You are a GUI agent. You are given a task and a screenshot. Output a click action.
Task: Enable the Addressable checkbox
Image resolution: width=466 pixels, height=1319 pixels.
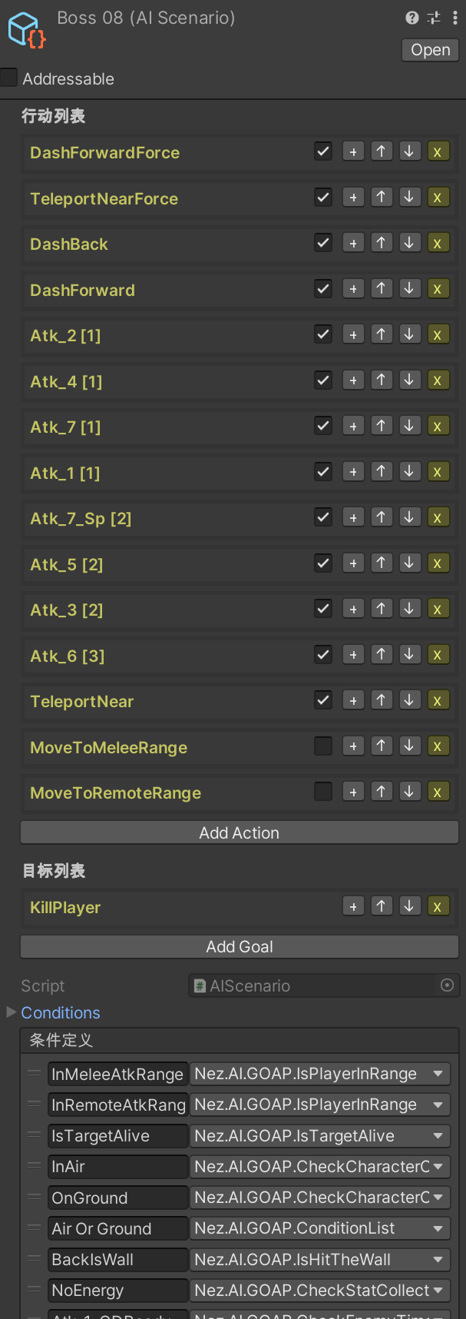coord(9,78)
